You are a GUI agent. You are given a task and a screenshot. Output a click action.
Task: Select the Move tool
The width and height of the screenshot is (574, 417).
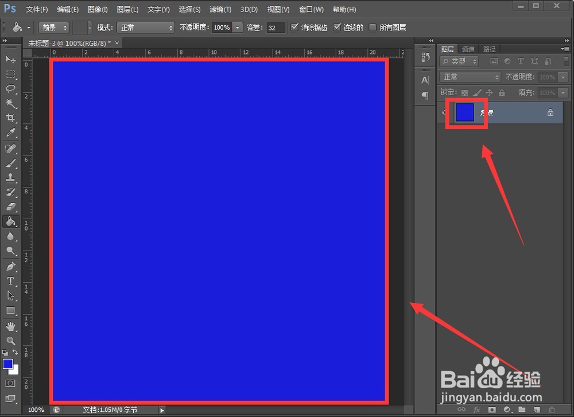click(x=10, y=59)
